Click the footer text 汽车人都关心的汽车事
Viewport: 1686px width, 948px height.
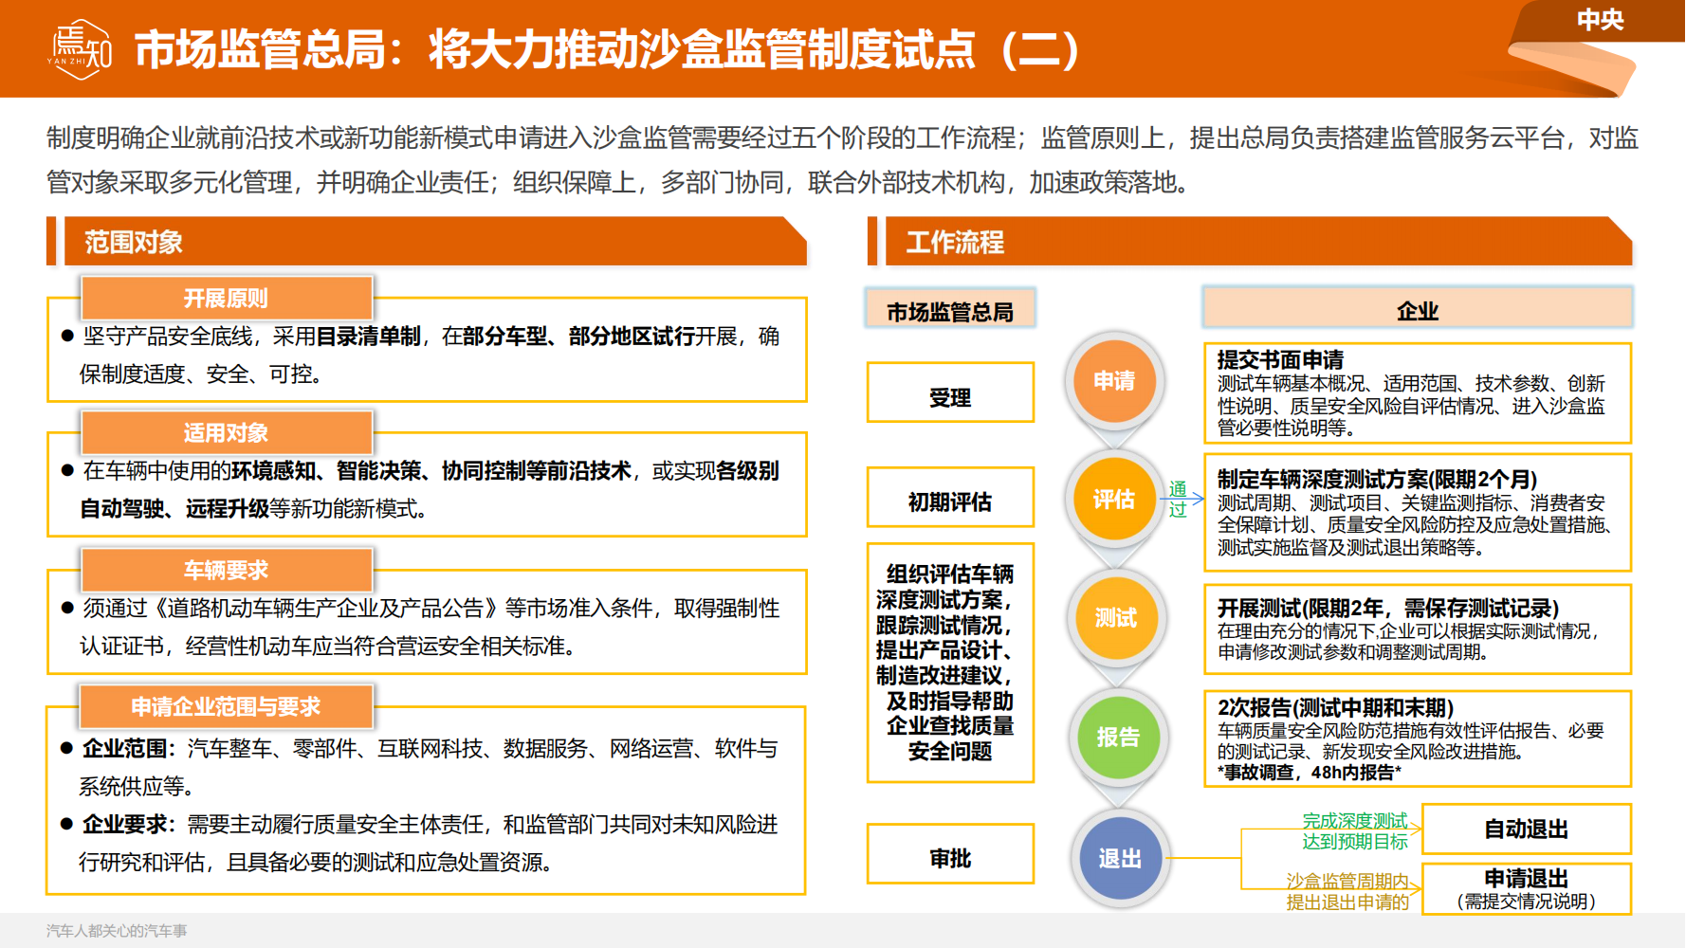[x=117, y=931]
